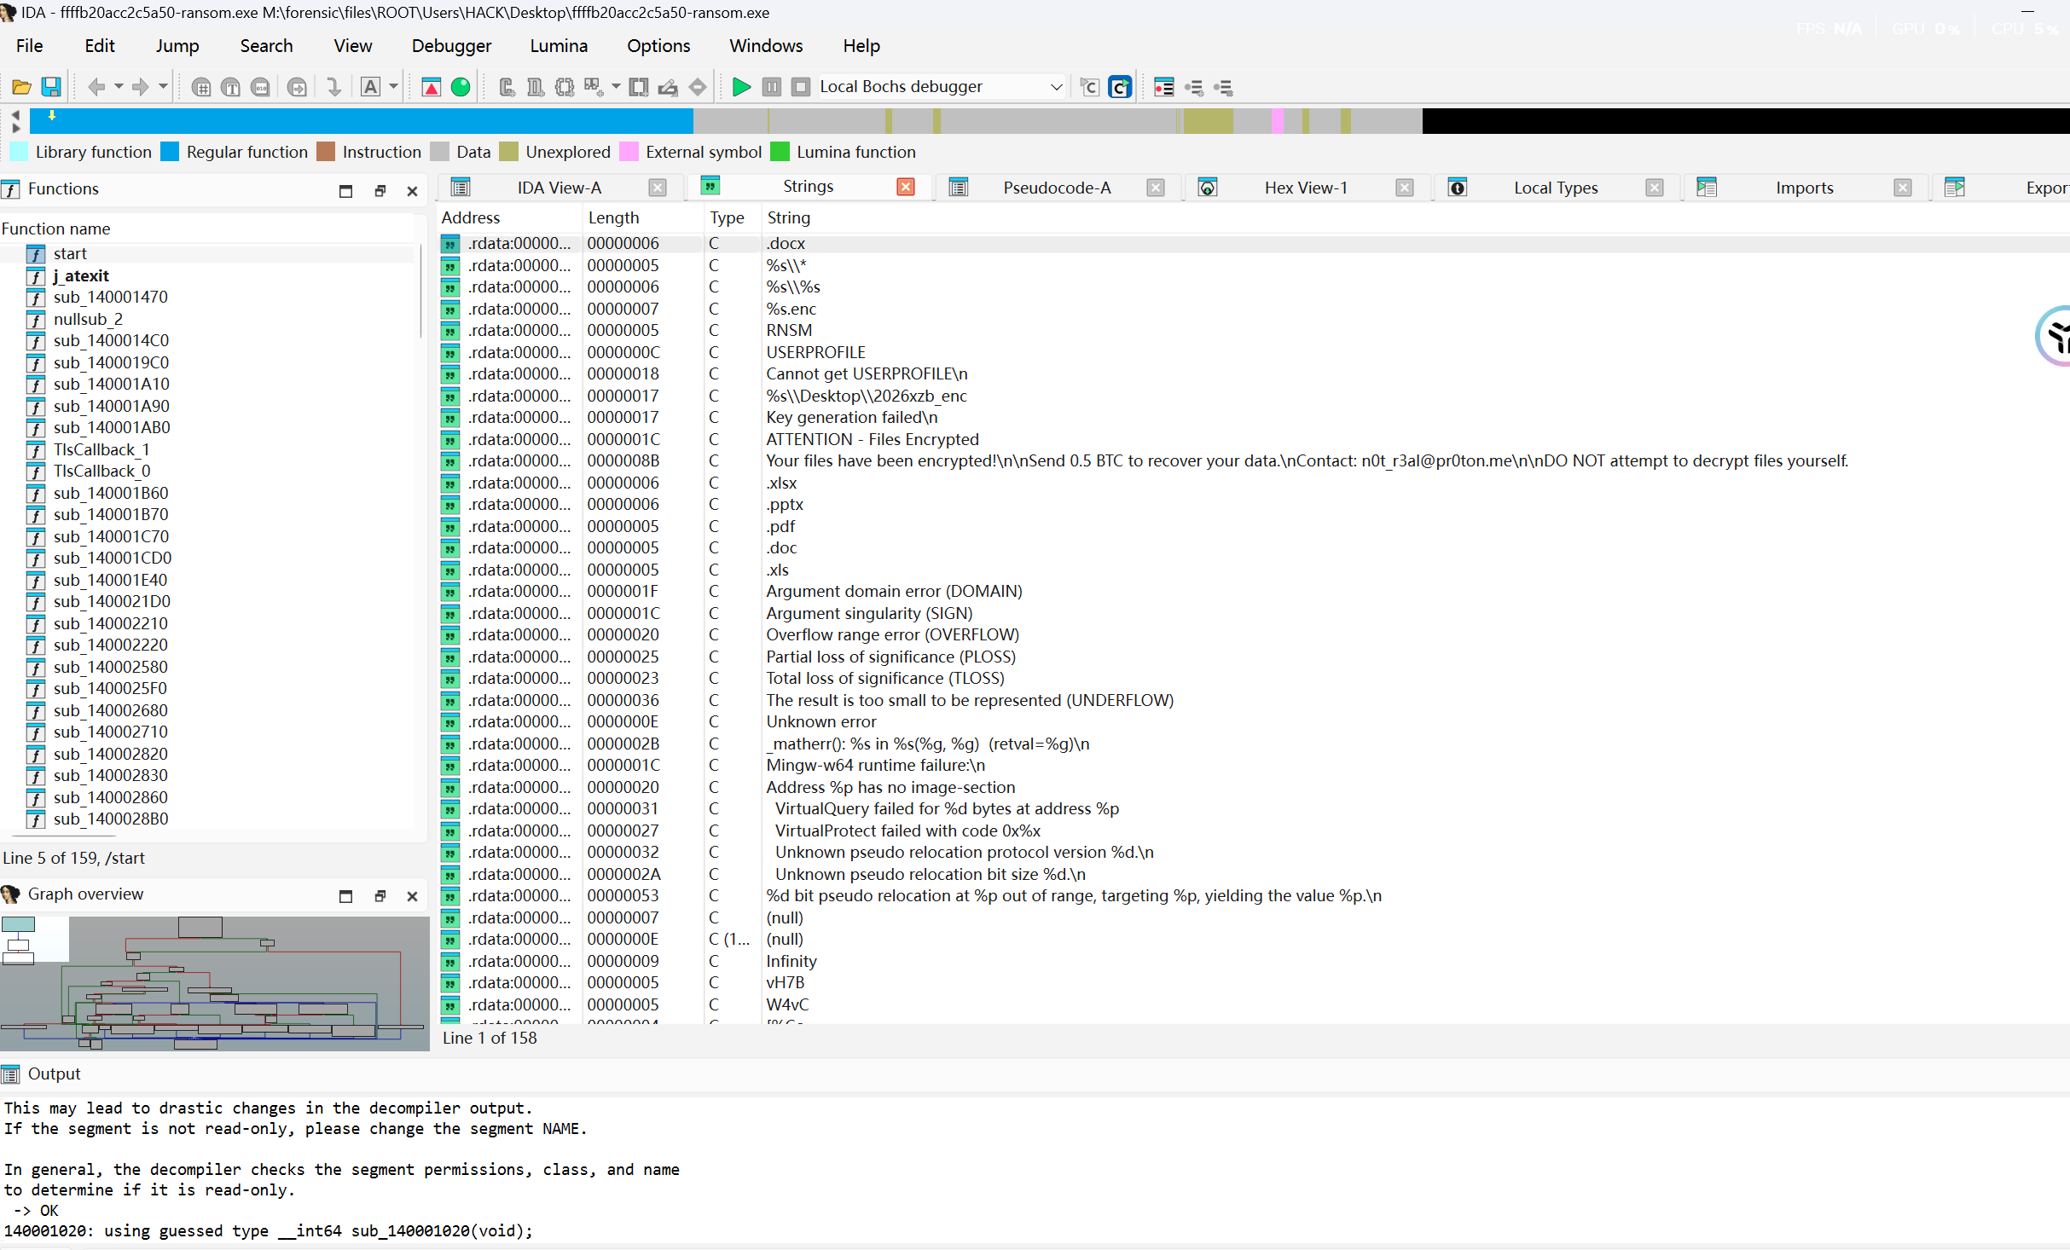
Task: Open the Debugger menu
Action: point(451,46)
